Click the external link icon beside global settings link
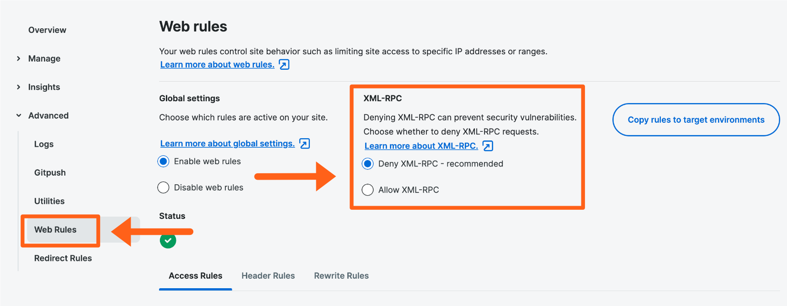 coord(305,143)
